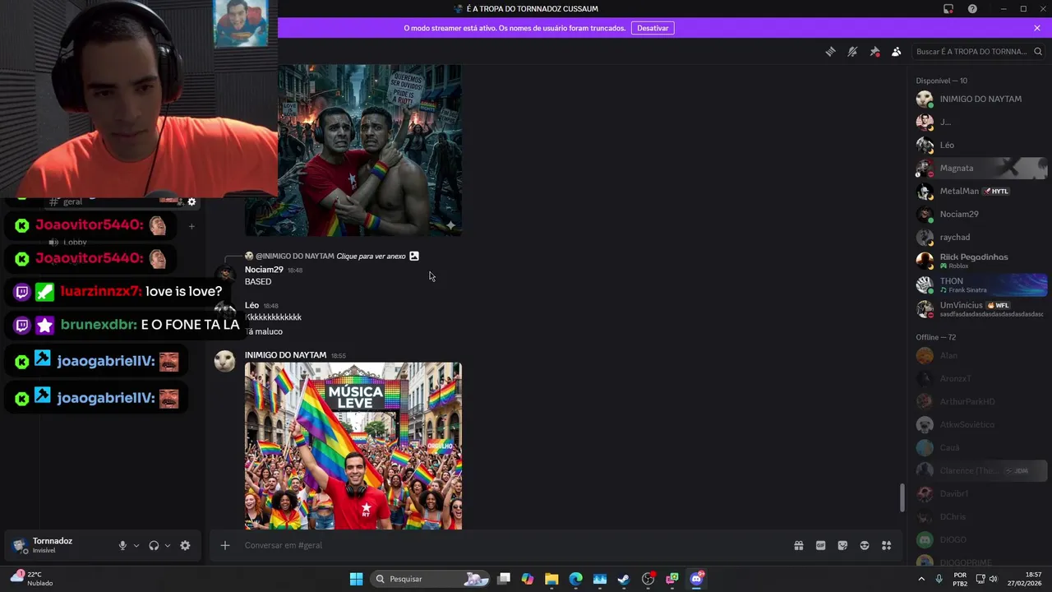Open the 'MÚSICA LEVE' image attachment
This screenshot has height=592, width=1052.
(353, 446)
